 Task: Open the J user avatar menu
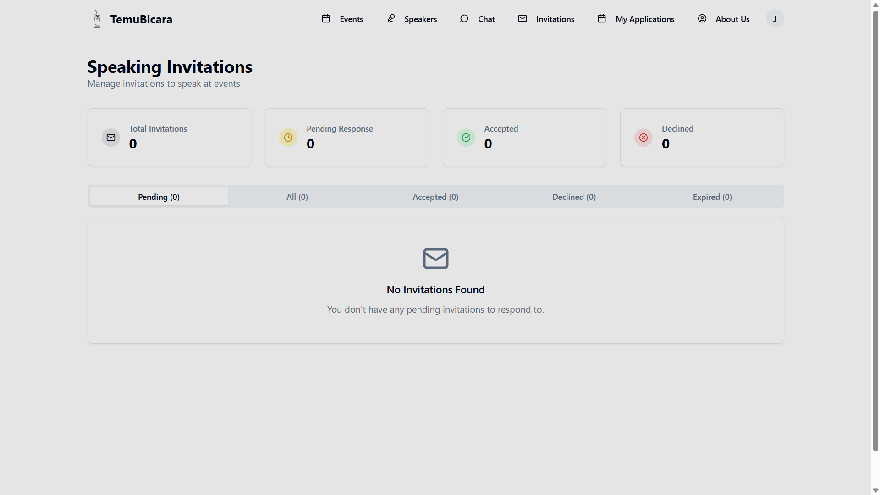point(775,19)
